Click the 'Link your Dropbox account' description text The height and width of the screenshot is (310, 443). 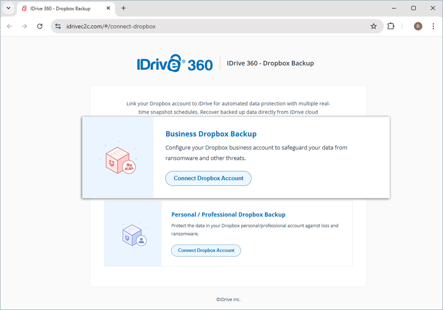228,108
